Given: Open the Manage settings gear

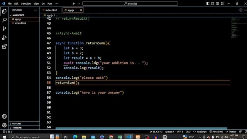Looking at the screenshot, I should [4, 125].
